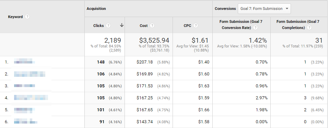Click the sort arrow in Clicks column
Image resolution: width=328 pixels, height=128 pixels.
pos(122,25)
